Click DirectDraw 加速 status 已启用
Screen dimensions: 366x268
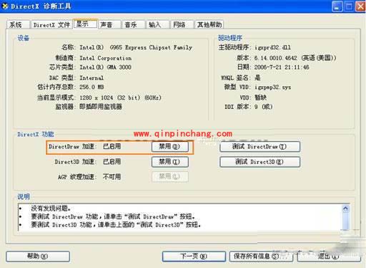(x=112, y=146)
